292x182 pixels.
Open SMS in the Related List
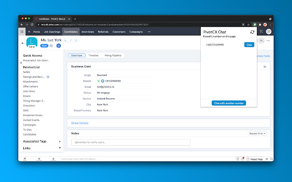pyautogui.click(x=26, y=111)
